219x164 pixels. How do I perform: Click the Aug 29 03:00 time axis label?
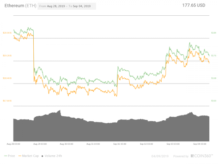[40, 144]
